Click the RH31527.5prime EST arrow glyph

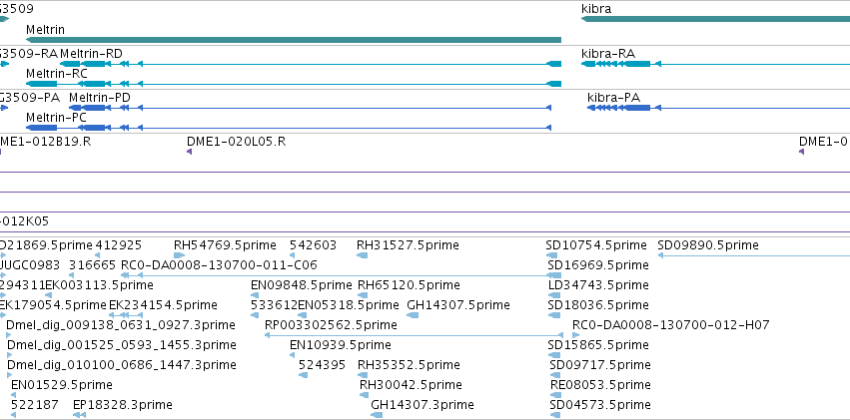pos(363,255)
